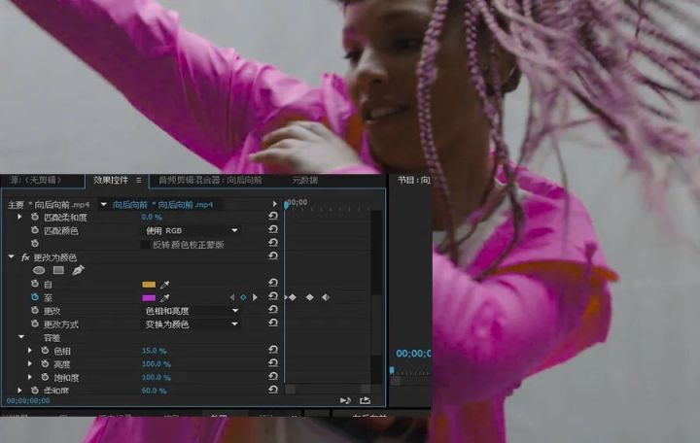Open the 更改方式 dropdown showing 变换为颜色
This screenshot has height=443, width=700.
pyautogui.click(x=192, y=324)
